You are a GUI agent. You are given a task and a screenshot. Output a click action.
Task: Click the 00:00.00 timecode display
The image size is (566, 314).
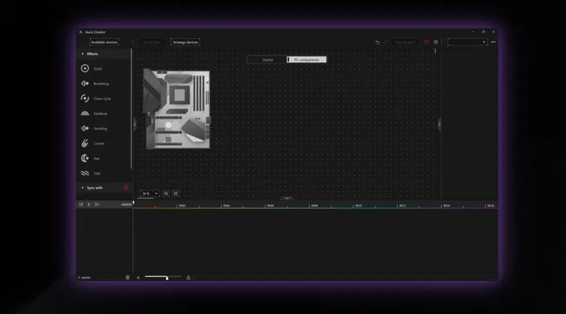(x=126, y=204)
